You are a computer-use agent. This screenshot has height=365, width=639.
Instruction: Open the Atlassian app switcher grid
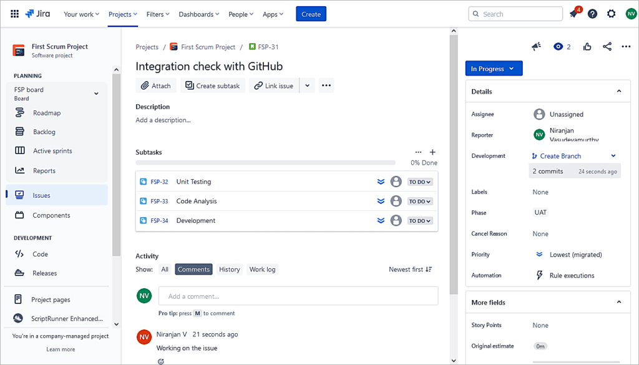coord(14,13)
